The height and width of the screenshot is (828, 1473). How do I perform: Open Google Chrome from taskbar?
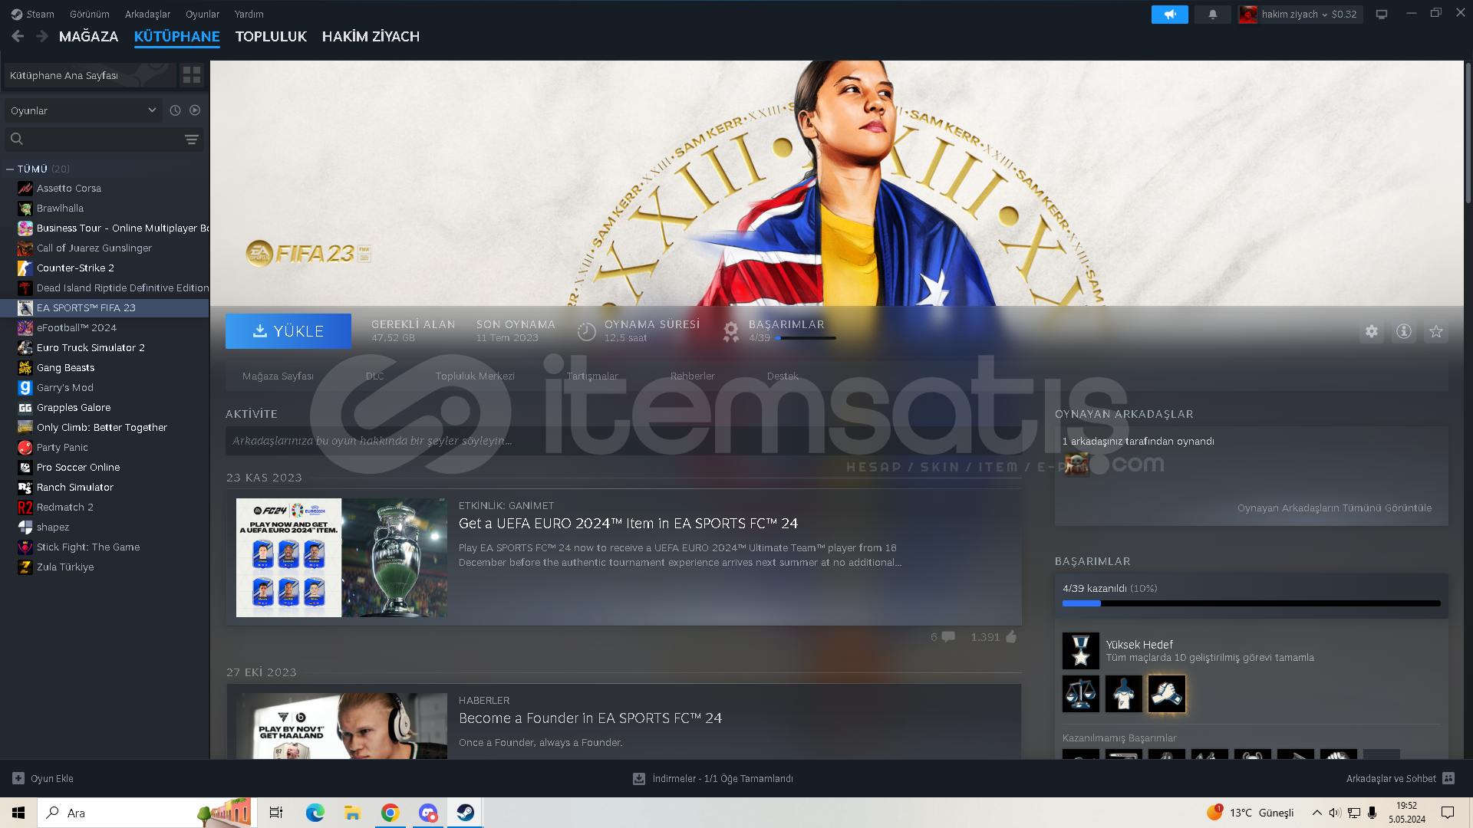click(390, 813)
